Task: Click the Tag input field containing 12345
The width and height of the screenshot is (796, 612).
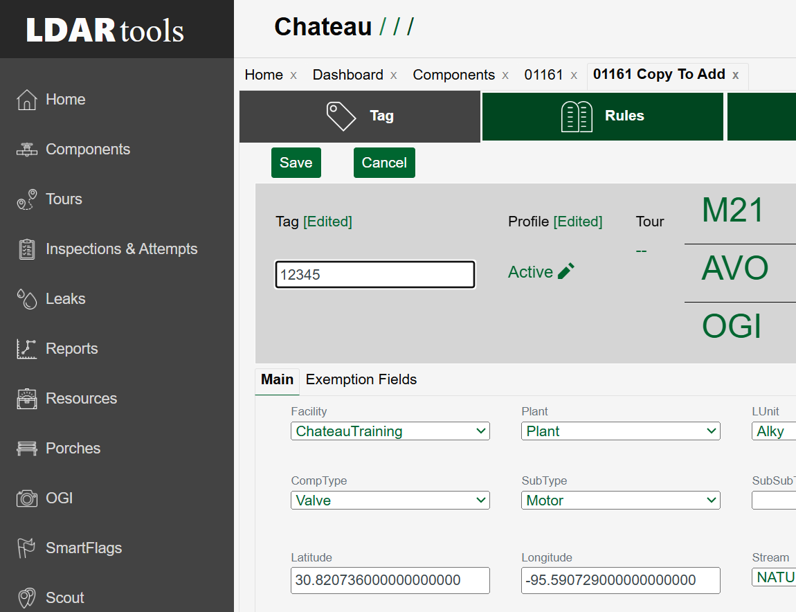Action: coord(374,274)
